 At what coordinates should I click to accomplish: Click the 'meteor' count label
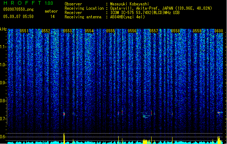click(x=51, y=11)
